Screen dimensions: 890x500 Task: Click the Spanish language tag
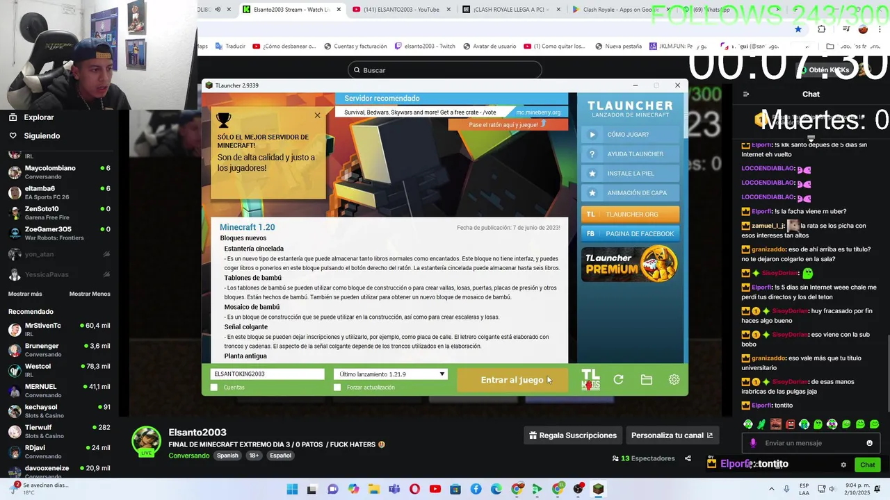pyautogui.click(x=227, y=456)
